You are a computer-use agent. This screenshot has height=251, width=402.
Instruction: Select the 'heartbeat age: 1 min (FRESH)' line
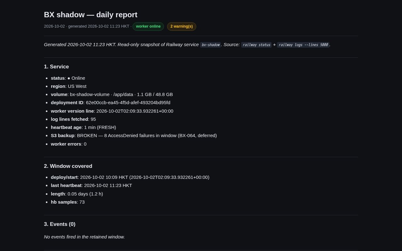coord(84,127)
